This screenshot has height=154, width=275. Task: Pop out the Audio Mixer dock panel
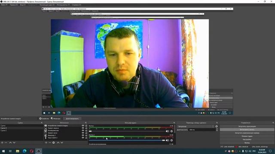pos(174,123)
